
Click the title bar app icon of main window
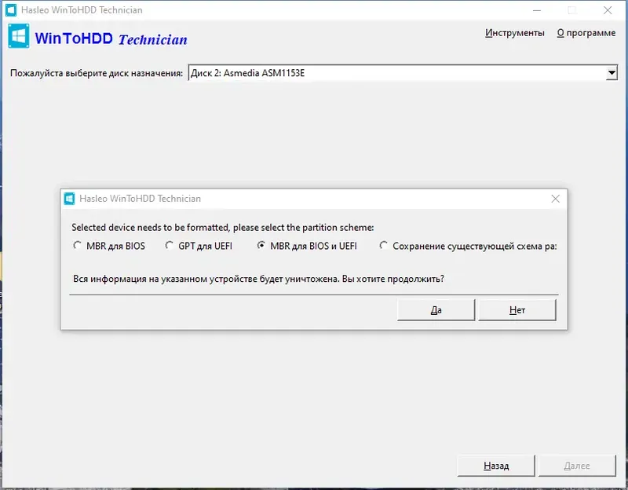[x=11, y=10]
